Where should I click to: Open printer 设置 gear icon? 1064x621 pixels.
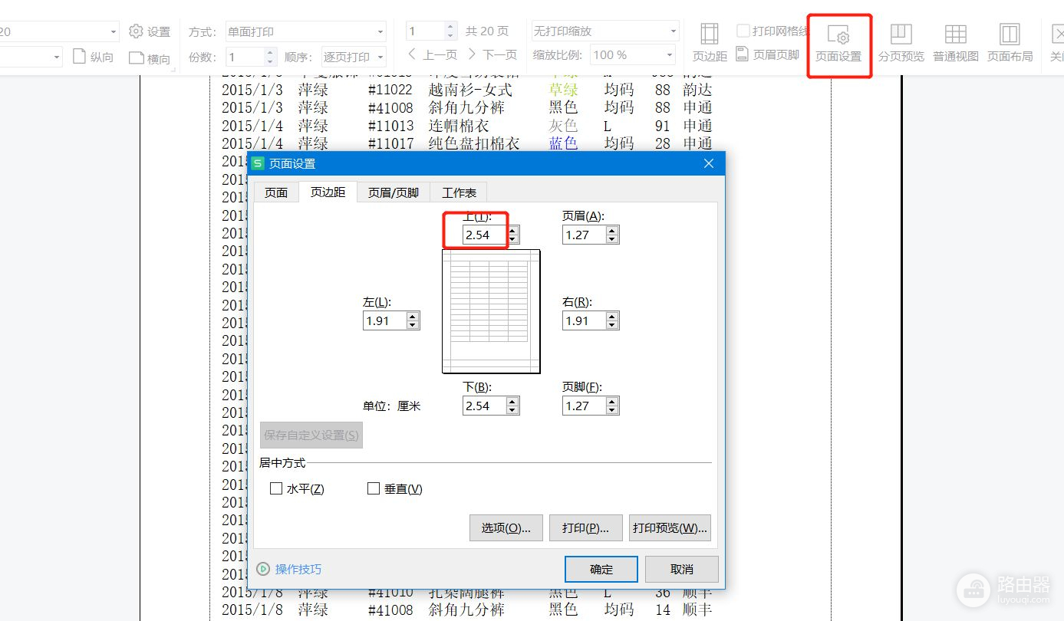coord(150,31)
